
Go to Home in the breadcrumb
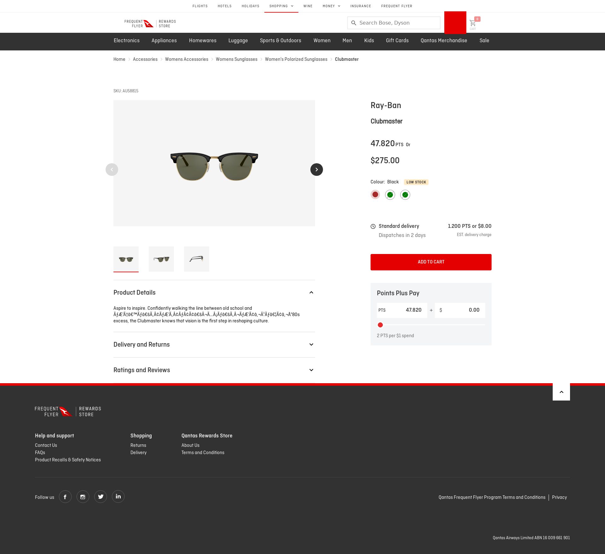click(119, 59)
